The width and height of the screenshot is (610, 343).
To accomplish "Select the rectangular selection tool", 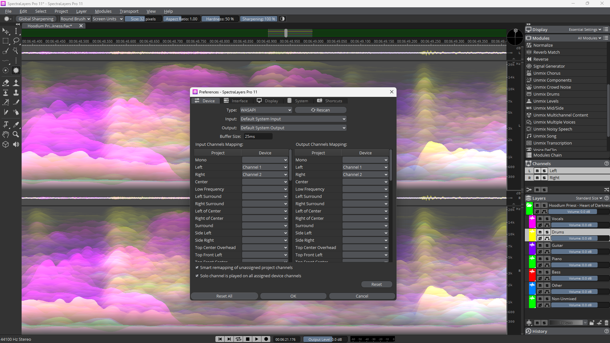I will point(6,41).
